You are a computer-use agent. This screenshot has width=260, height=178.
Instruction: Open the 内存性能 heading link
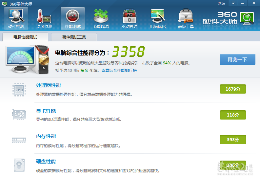46,136
